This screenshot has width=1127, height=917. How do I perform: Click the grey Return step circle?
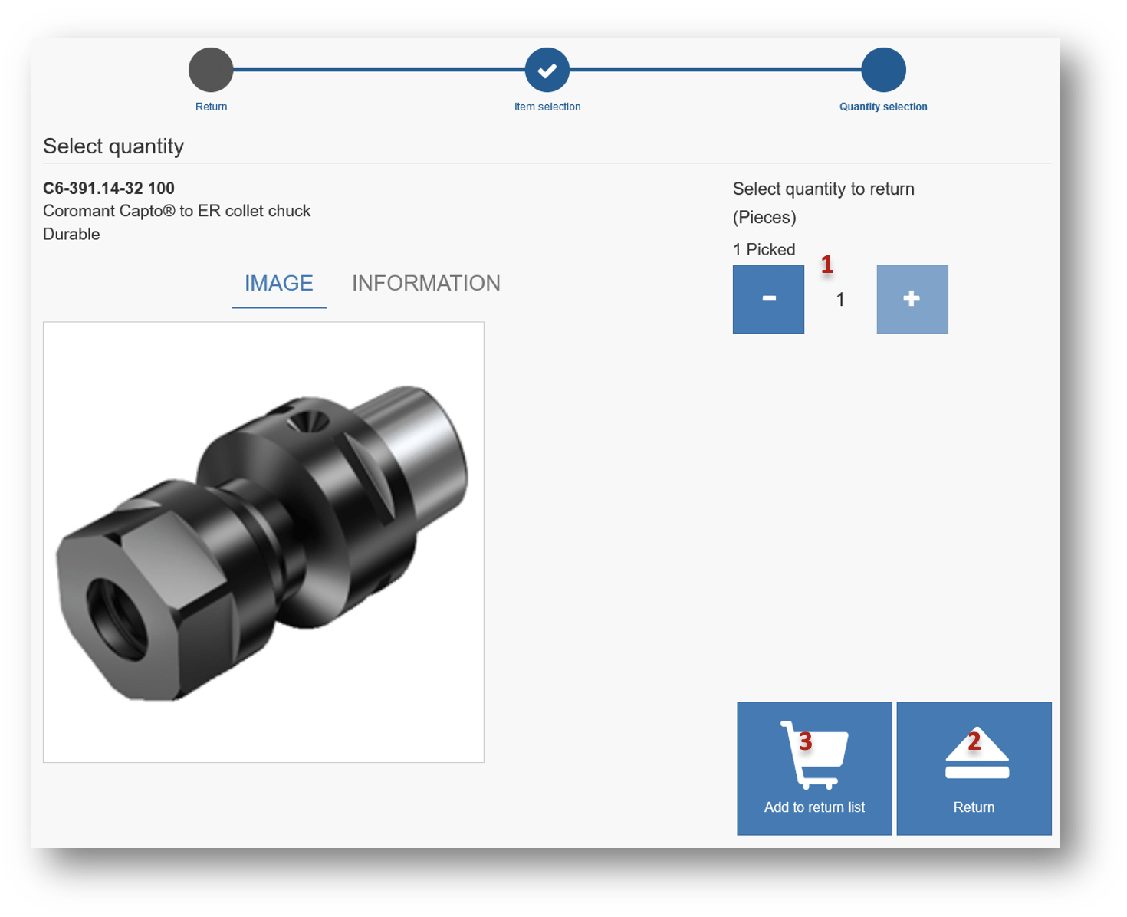211,70
